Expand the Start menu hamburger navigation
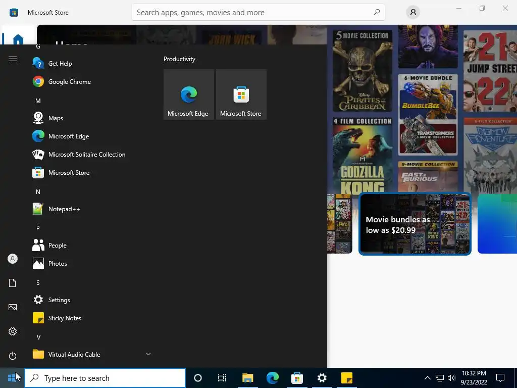 coord(13,59)
